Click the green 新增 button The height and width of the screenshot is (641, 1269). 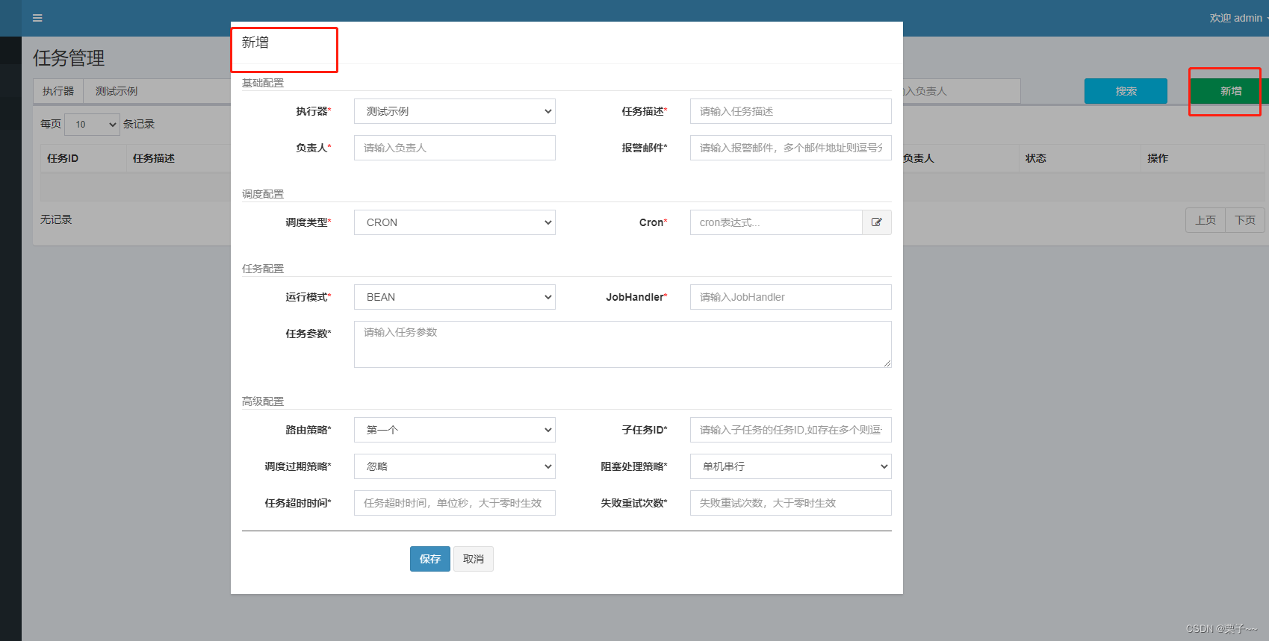tap(1231, 91)
